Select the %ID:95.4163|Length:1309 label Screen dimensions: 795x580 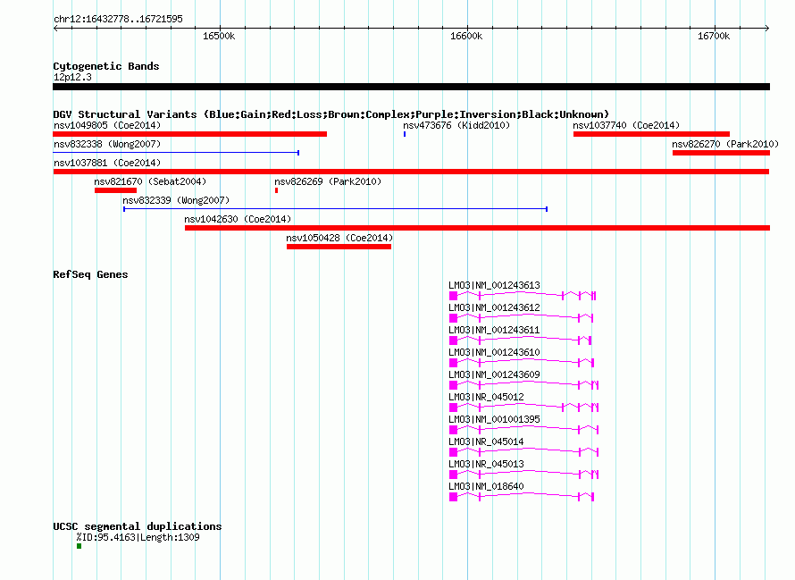tap(138, 537)
